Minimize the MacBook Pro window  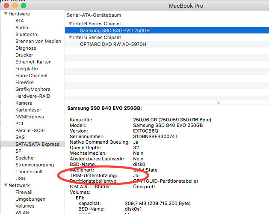[x=15, y=6]
